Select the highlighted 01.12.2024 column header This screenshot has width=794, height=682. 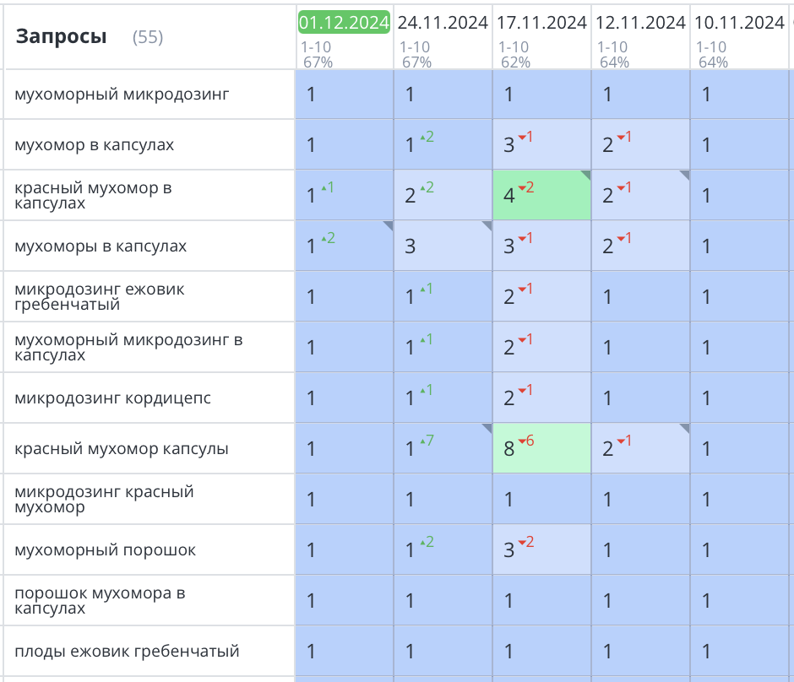pyautogui.click(x=343, y=23)
